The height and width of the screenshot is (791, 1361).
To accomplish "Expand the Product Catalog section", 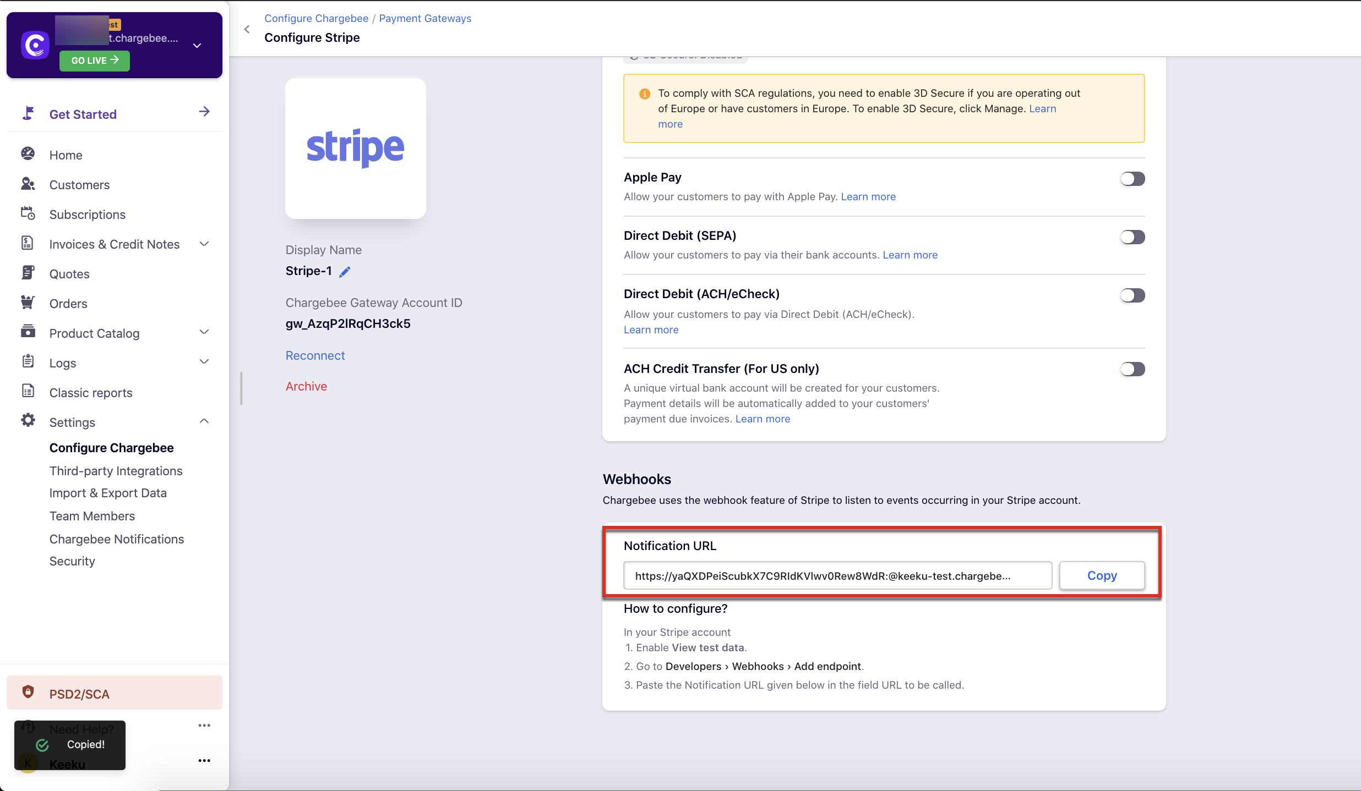I will [204, 332].
